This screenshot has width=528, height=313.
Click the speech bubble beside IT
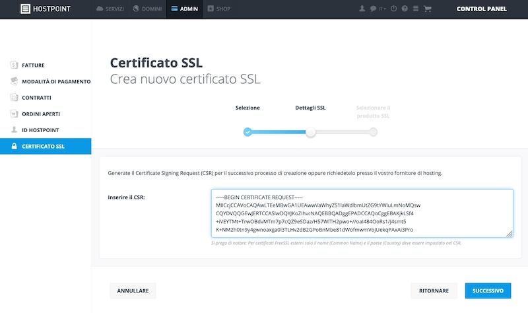pos(373,9)
